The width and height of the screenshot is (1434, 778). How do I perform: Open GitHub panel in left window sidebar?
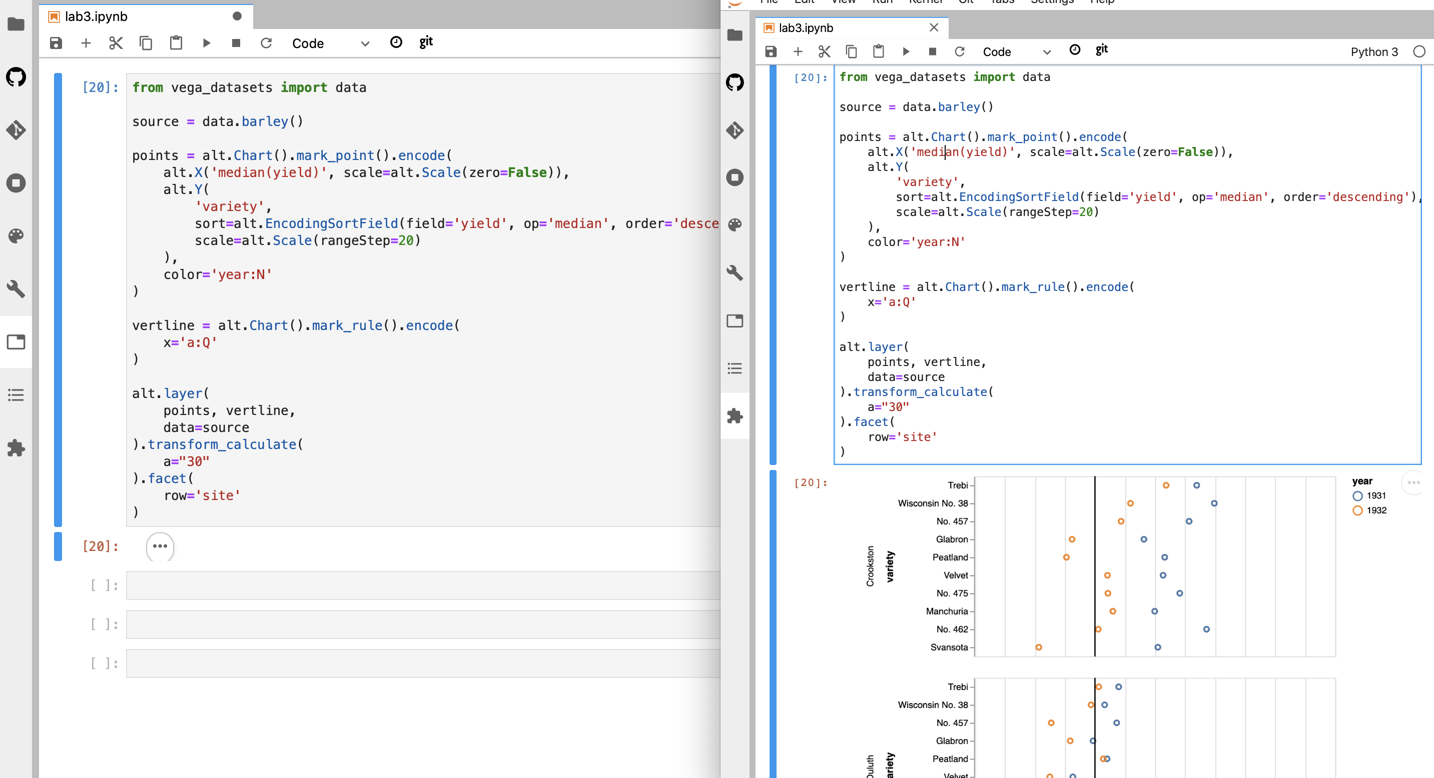[16, 76]
